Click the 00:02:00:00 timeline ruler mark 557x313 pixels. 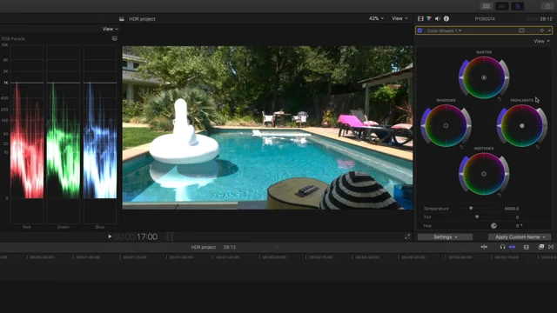click(274, 257)
